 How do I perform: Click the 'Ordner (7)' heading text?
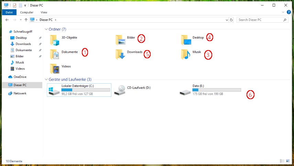57,29
